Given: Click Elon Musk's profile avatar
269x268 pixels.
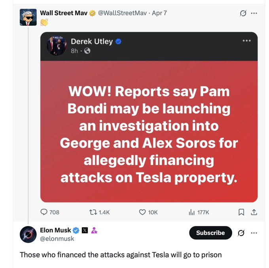Looking at the screenshot, I should pos(28,234).
